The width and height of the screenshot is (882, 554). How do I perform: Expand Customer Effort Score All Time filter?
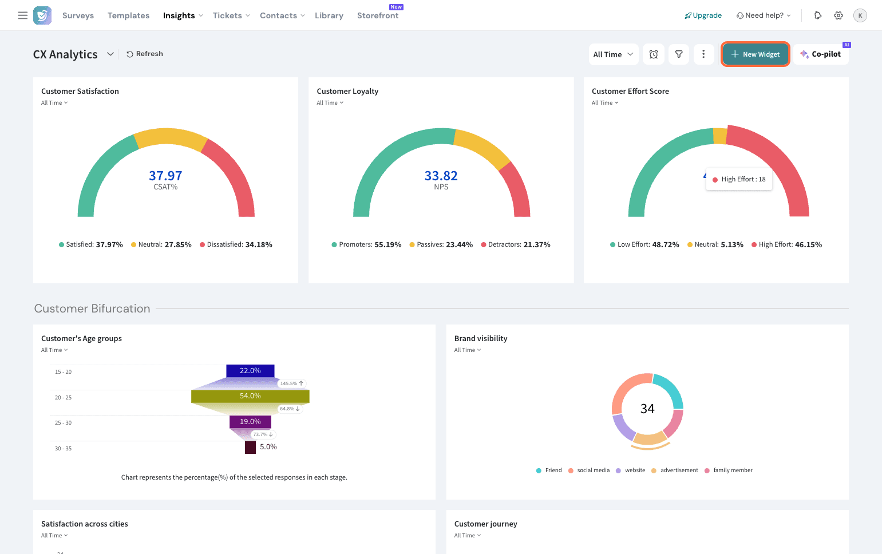pos(605,103)
